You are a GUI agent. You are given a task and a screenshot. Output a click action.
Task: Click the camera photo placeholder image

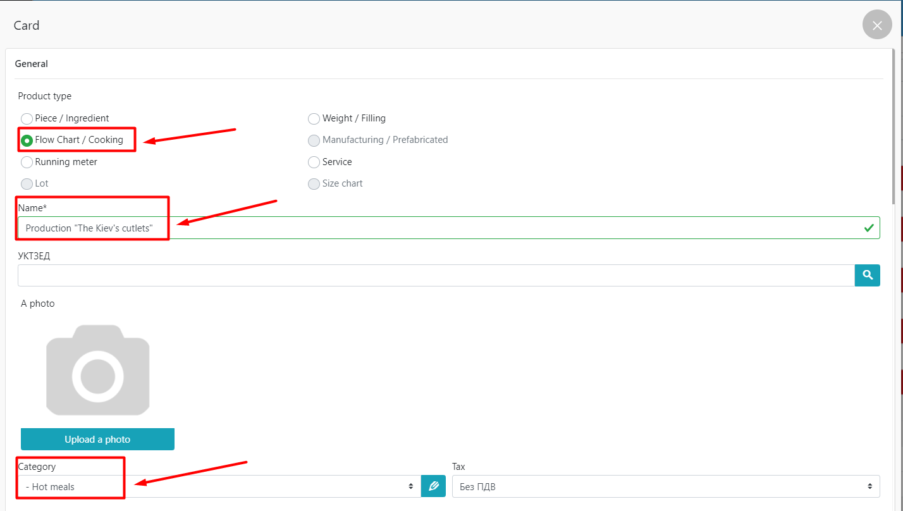click(x=97, y=370)
